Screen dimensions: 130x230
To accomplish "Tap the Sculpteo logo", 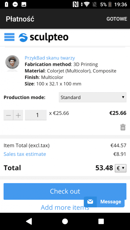I will click(x=43, y=38).
